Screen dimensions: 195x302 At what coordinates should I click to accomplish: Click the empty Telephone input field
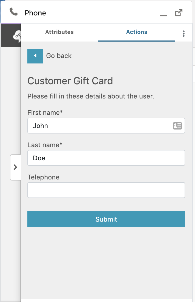106,190
